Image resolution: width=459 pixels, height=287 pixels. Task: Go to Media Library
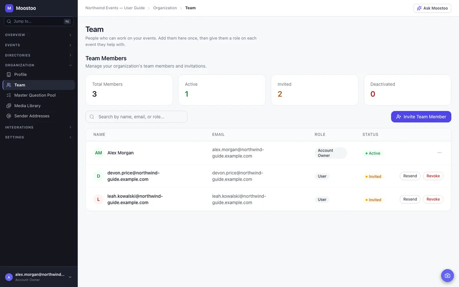coord(39,106)
